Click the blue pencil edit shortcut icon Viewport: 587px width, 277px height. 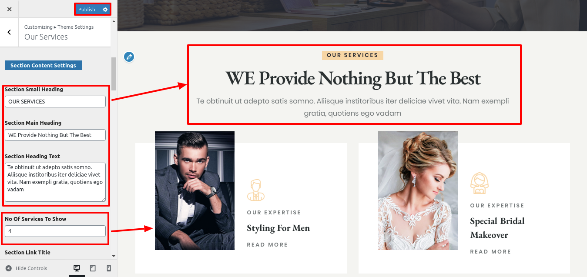point(129,57)
